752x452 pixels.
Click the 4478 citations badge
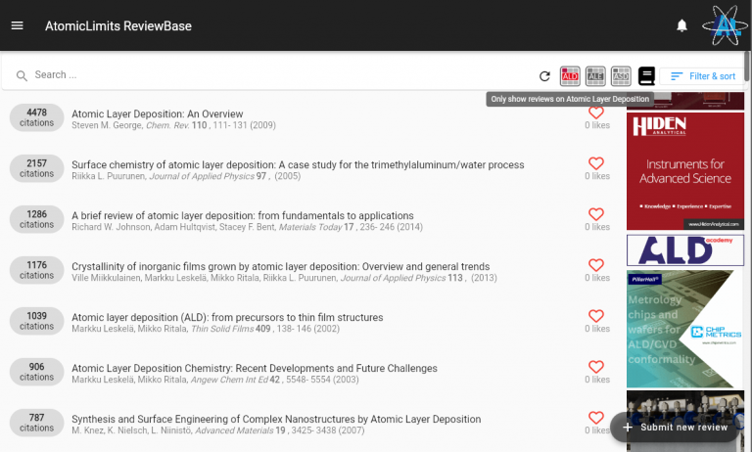[36, 117]
